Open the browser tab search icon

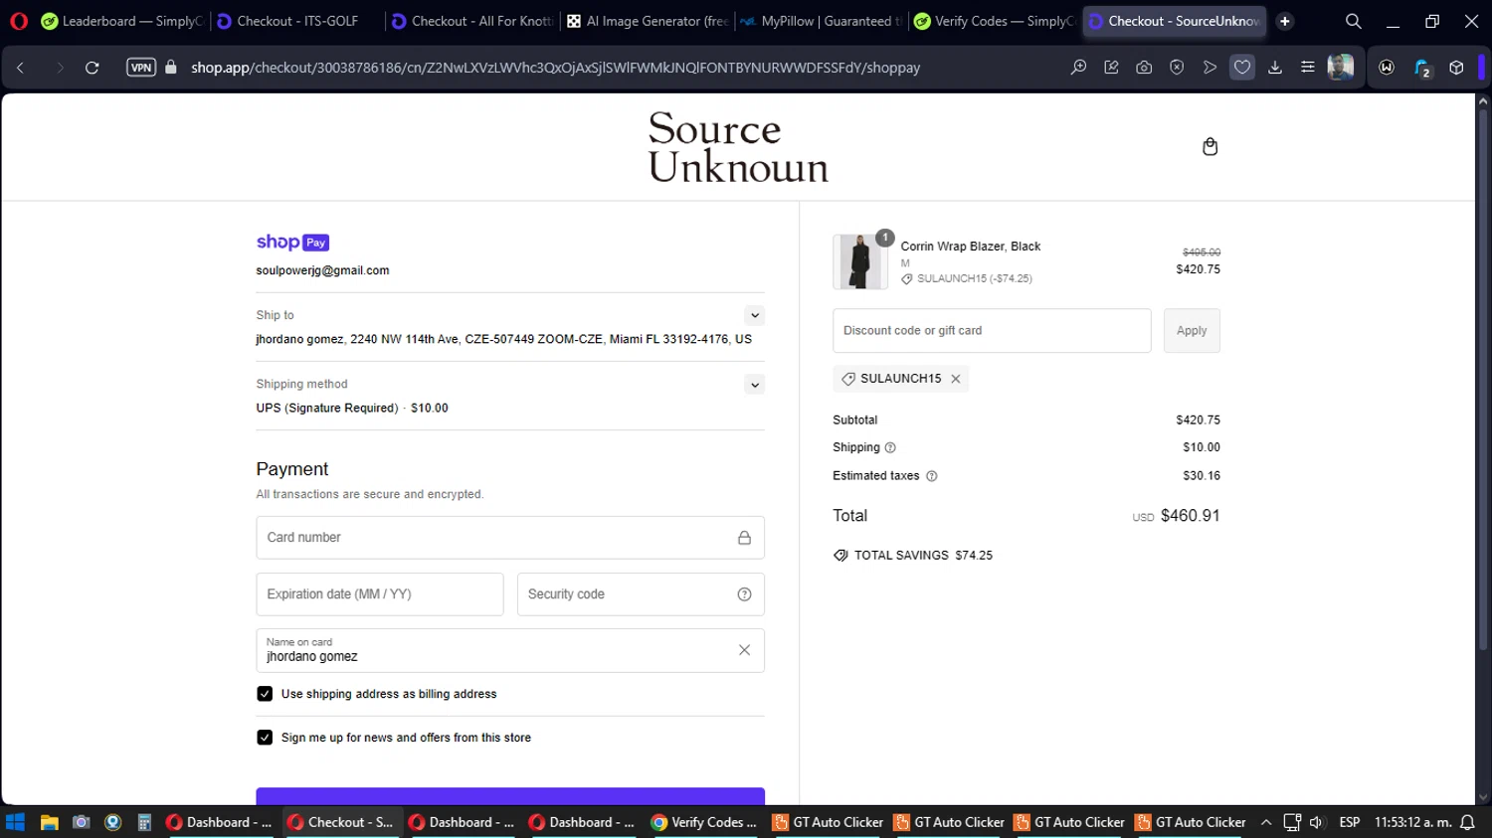coord(1354,21)
